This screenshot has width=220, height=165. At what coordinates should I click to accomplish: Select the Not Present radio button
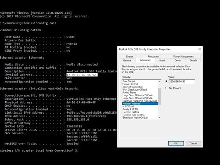[x=166, y=88]
